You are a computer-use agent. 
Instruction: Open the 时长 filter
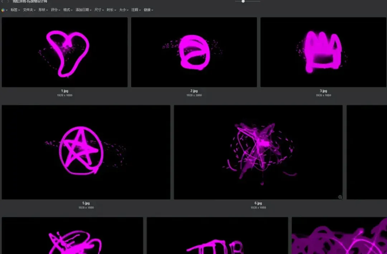tap(111, 10)
